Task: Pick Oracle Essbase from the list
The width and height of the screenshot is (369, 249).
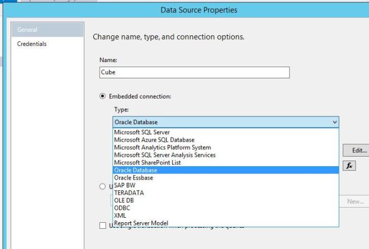Action: click(133, 177)
